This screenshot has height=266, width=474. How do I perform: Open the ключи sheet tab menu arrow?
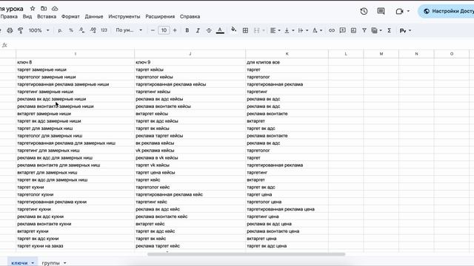(x=33, y=263)
